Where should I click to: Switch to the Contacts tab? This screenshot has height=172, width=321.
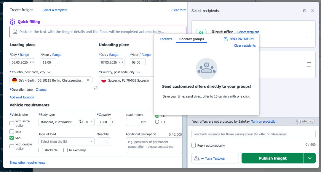[166, 39]
